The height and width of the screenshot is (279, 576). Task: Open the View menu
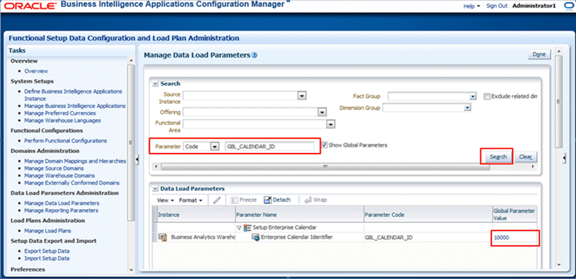pyautogui.click(x=165, y=200)
